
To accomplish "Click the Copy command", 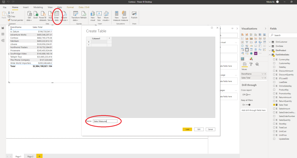I will pyautogui.click(x=11, y=16).
